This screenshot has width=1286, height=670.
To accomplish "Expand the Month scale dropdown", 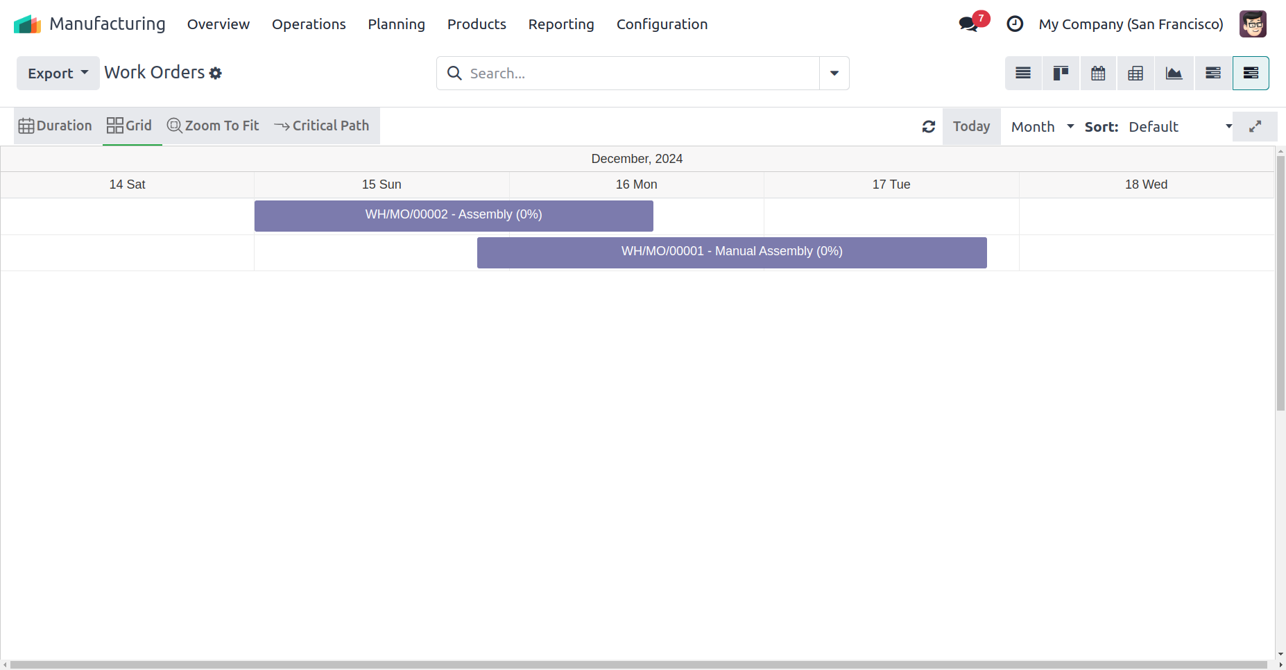I will [x=1042, y=127].
